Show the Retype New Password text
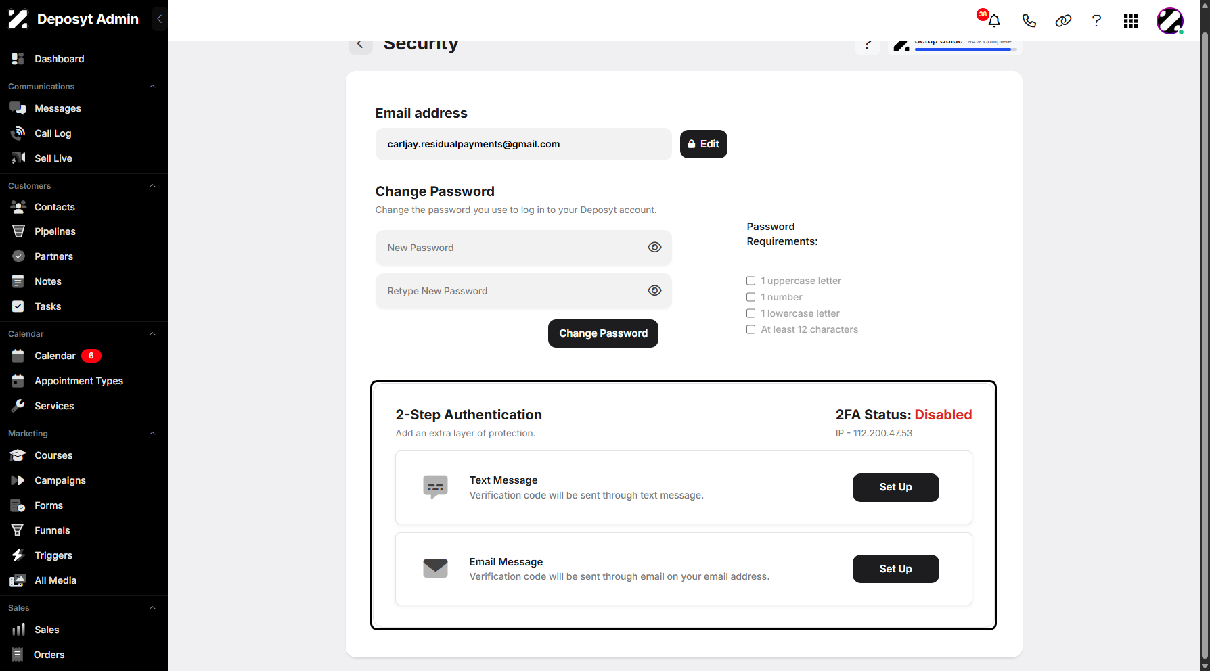 pos(654,291)
